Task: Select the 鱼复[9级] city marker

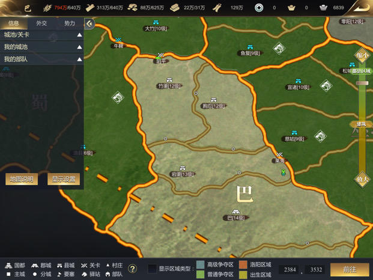Action: click(250, 50)
